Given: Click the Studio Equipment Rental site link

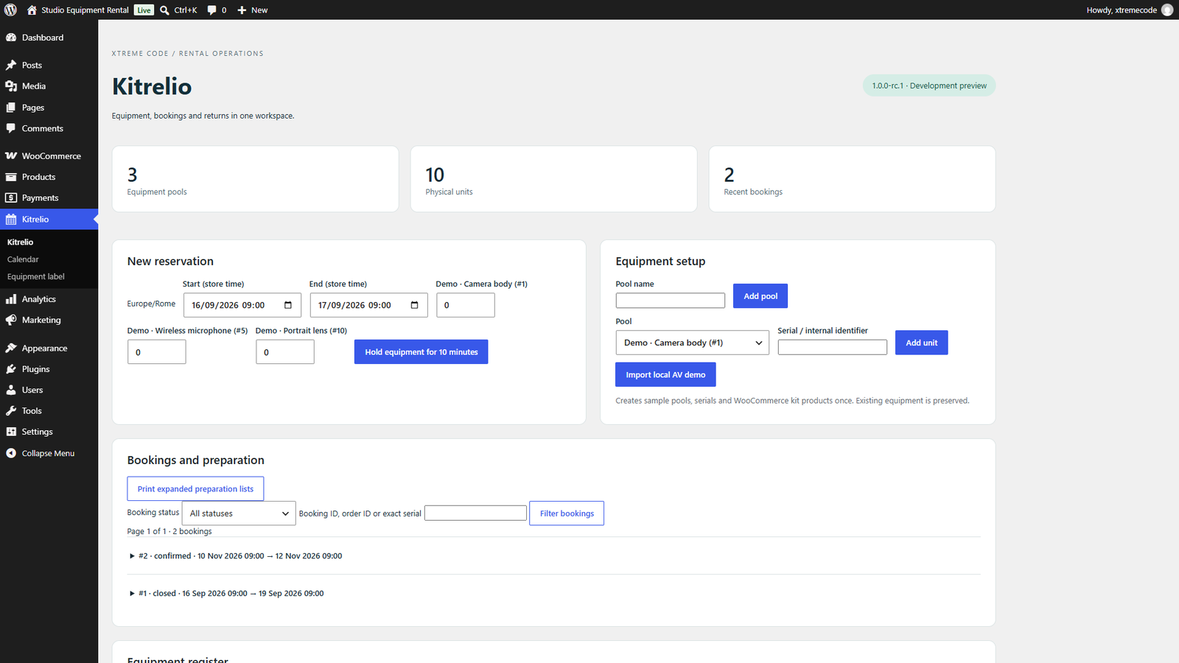Looking at the screenshot, I should coord(85,10).
